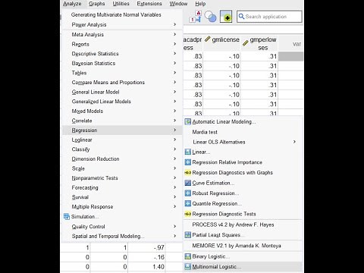The width and height of the screenshot is (364, 273).
Task: Open Loglinear submenu
Action: click(x=122, y=140)
